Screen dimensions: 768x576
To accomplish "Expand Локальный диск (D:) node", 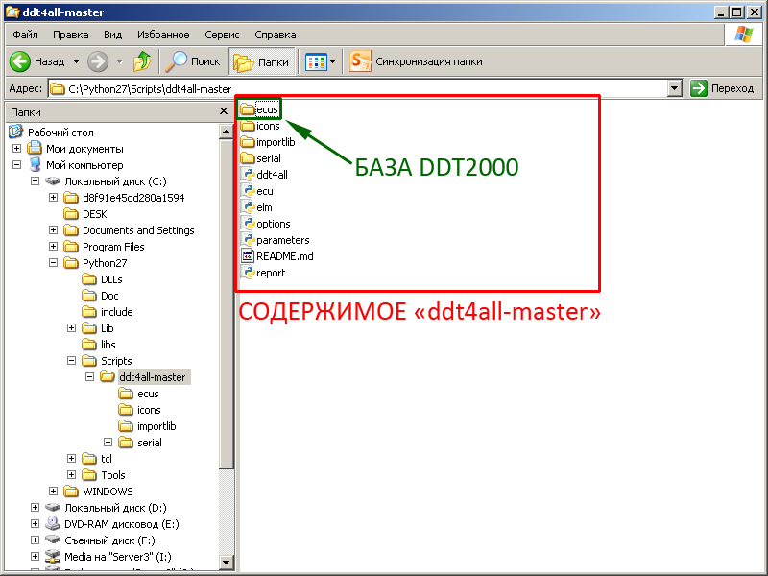I will [x=35, y=508].
